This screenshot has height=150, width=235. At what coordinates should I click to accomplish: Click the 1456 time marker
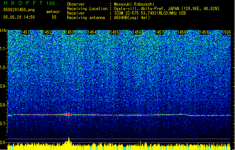coord(137,32)
